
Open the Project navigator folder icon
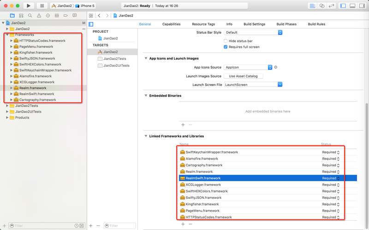(x=12, y=16)
